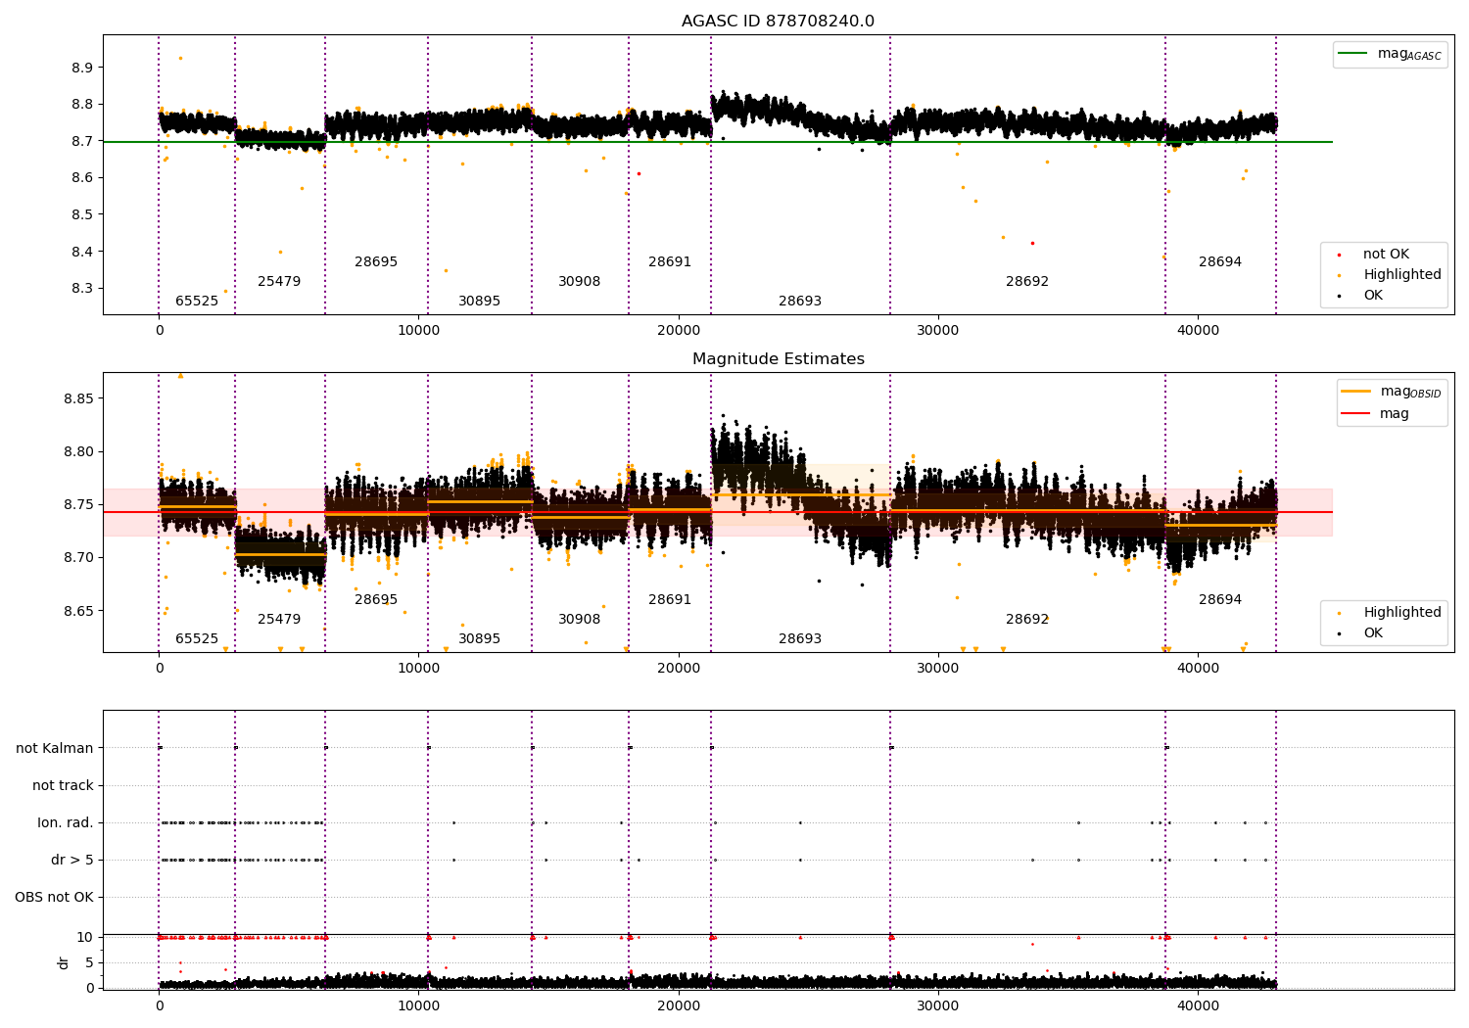This screenshot has height=1028, width=1469.
Task: Select obsid 28693 in the AGASC plot
Action: click(800, 302)
